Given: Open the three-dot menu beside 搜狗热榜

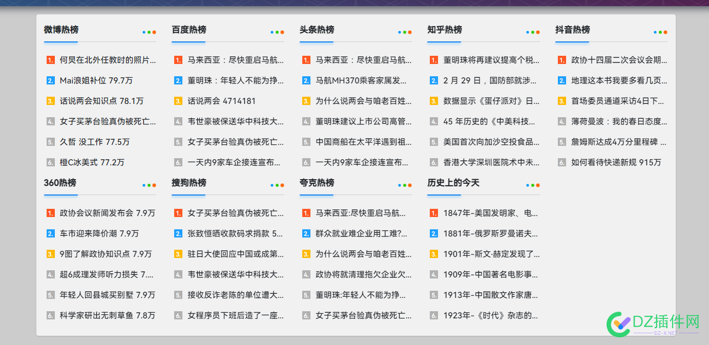Looking at the screenshot, I should pyautogui.click(x=277, y=185).
